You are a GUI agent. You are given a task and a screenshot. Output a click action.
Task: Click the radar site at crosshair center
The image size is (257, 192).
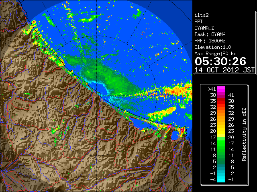tap(97, 96)
